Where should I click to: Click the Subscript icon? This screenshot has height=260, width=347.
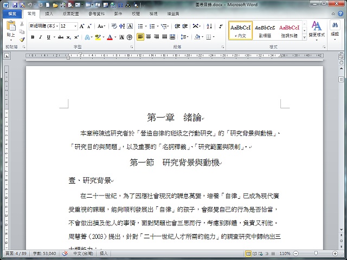click(69, 37)
